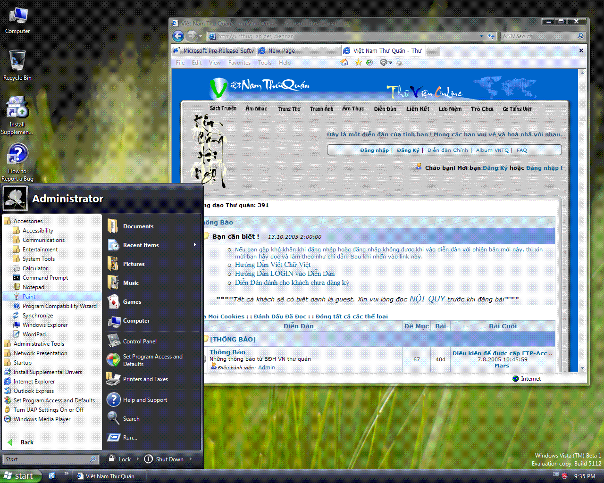Switch to the New Page tab
The height and width of the screenshot is (483, 604).
click(299, 50)
